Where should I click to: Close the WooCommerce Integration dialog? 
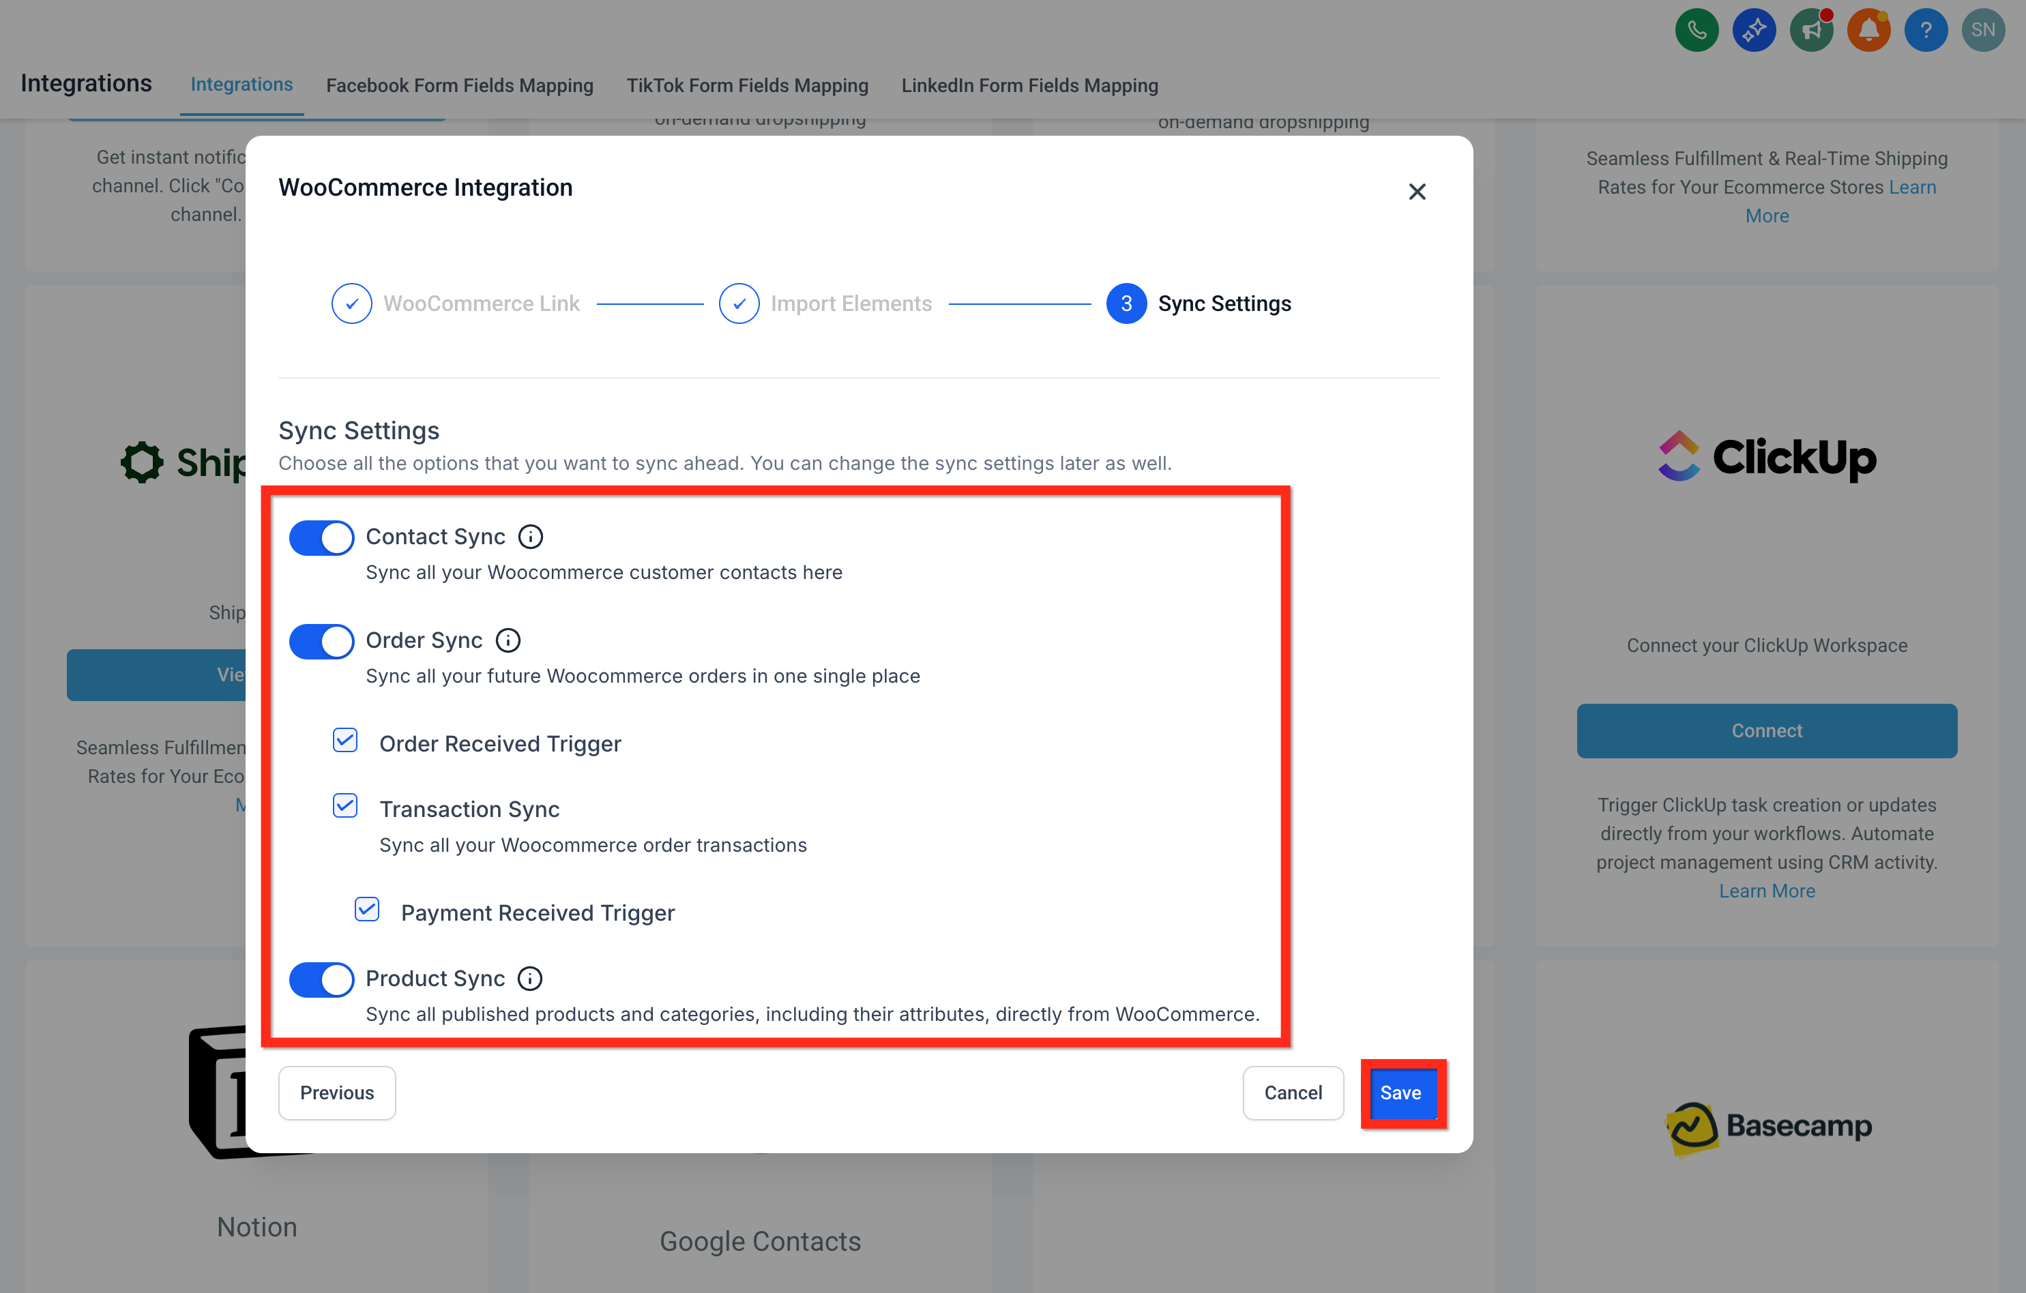tap(1417, 192)
